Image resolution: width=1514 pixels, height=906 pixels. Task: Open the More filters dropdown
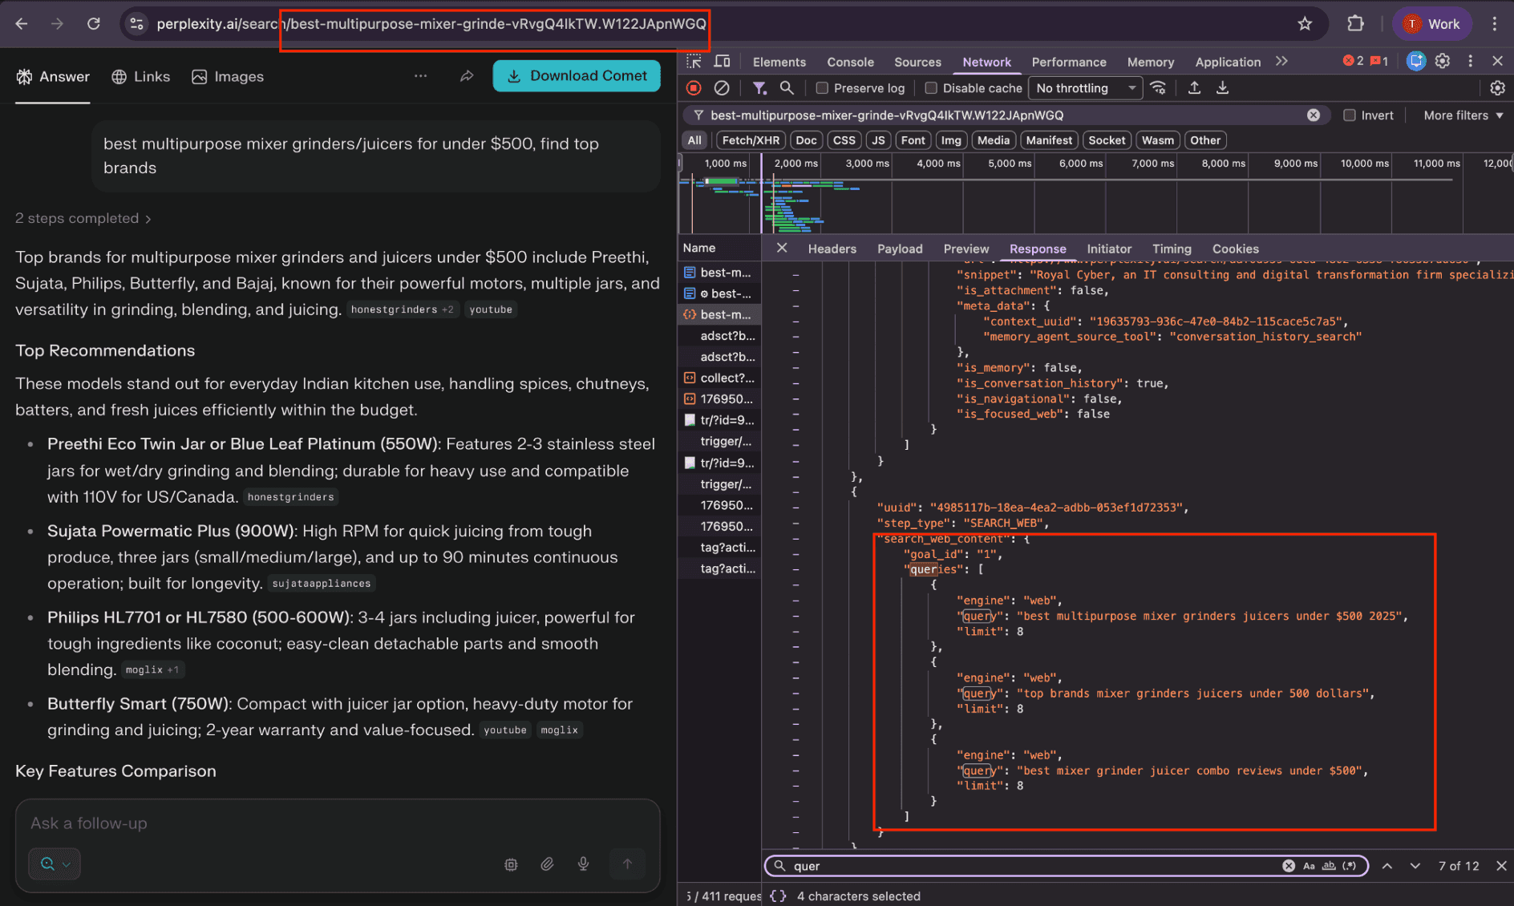pos(1463,115)
